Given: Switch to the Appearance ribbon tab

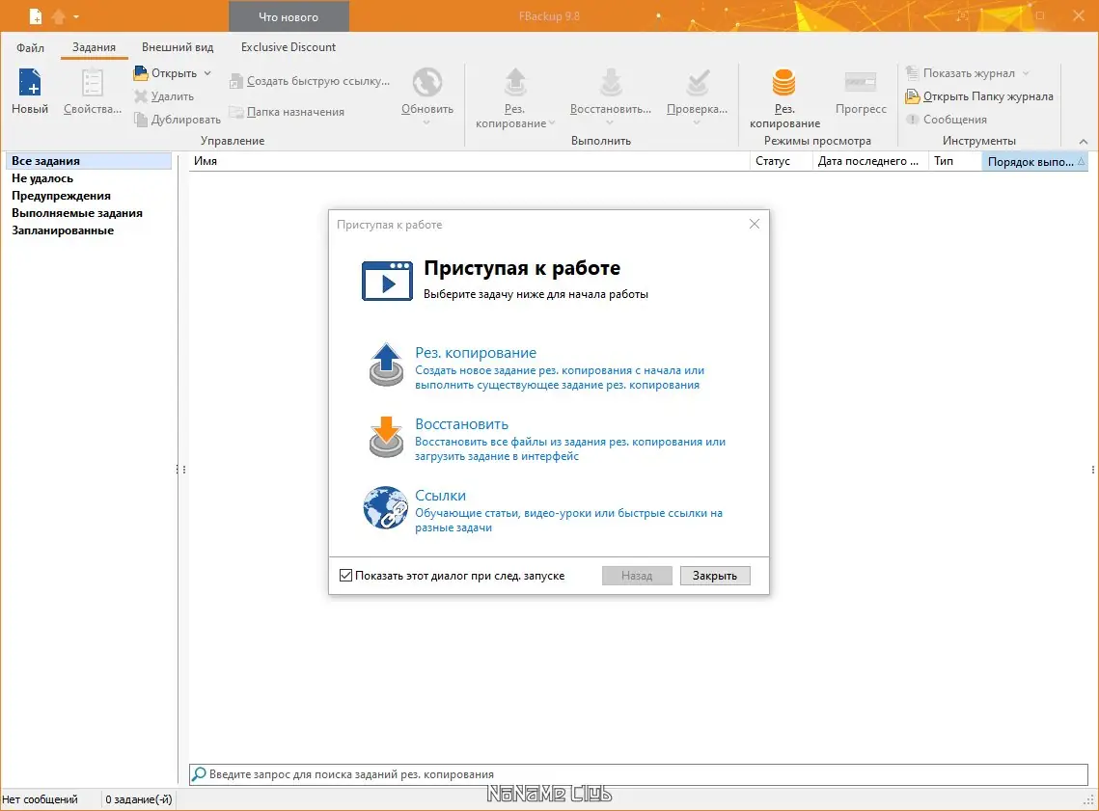Looking at the screenshot, I should [178, 47].
